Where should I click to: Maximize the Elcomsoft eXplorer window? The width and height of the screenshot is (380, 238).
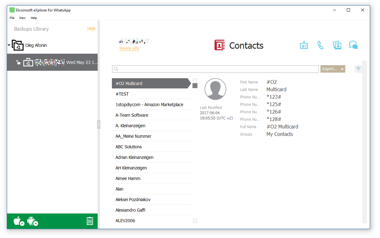point(348,10)
